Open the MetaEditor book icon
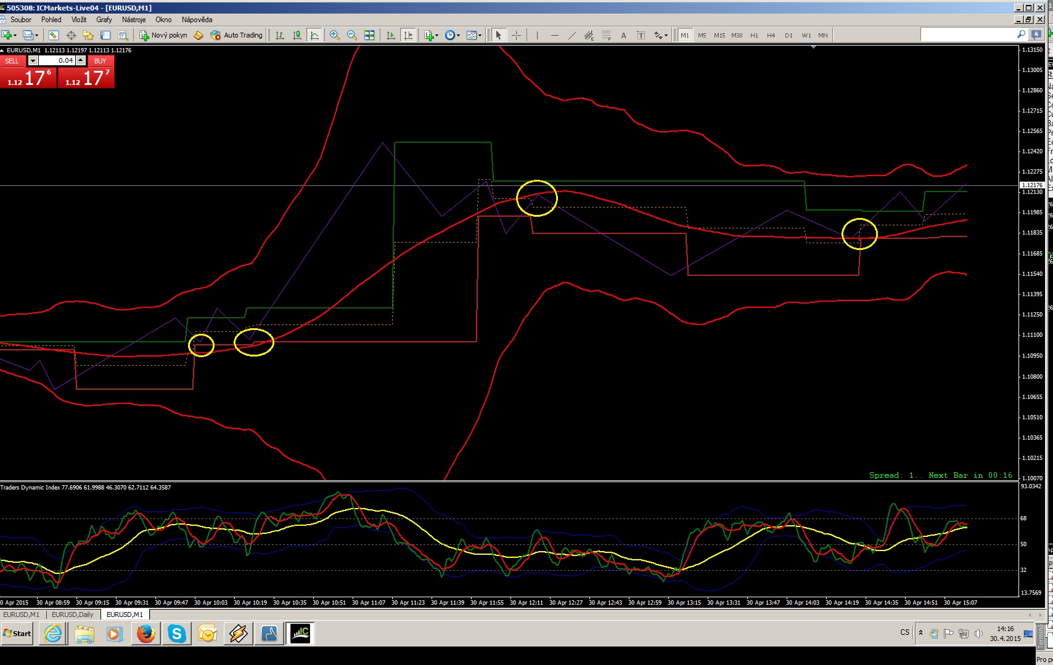The image size is (1053, 665). point(199,35)
